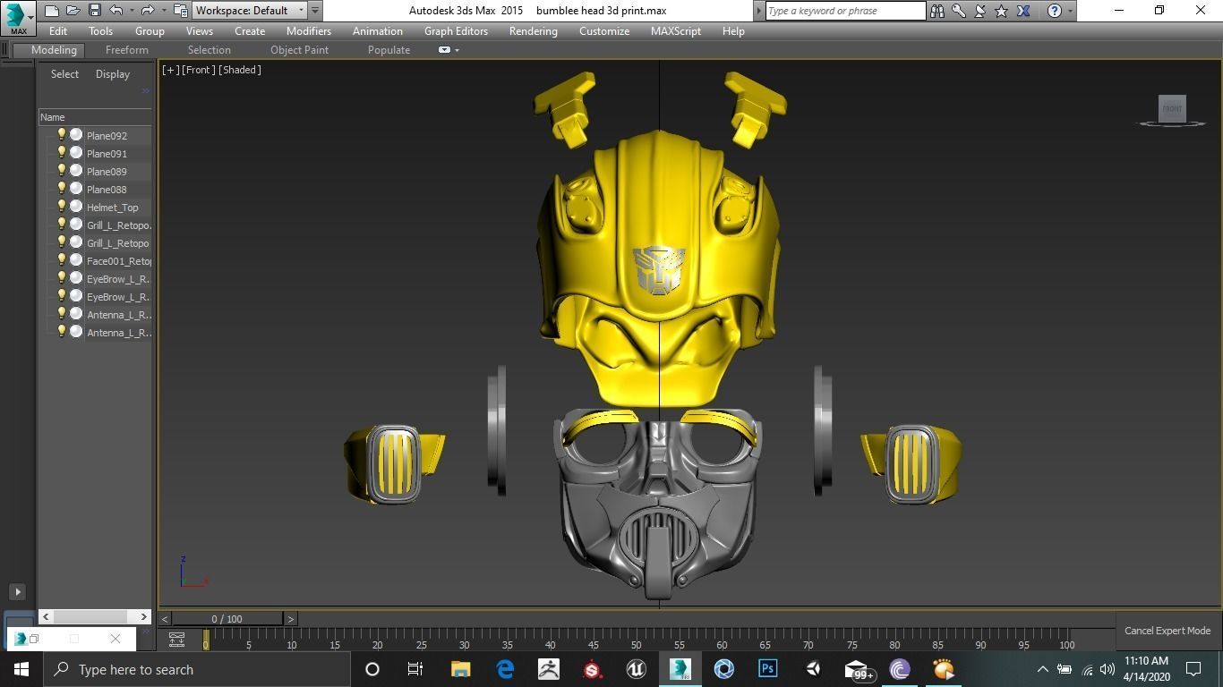Click the binoculars search icon

click(936, 11)
